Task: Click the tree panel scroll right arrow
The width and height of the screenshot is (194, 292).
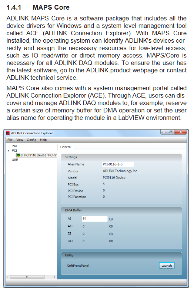Action: coord(54,277)
